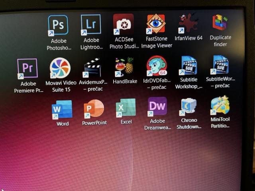Open the Adobe Photoshop desktop shortcut icon
Viewport: 255px width, 191px height.
pyautogui.click(x=58, y=25)
